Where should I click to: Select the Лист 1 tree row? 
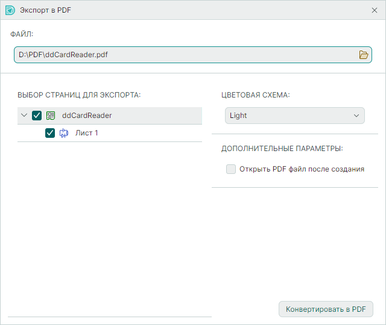110,133
